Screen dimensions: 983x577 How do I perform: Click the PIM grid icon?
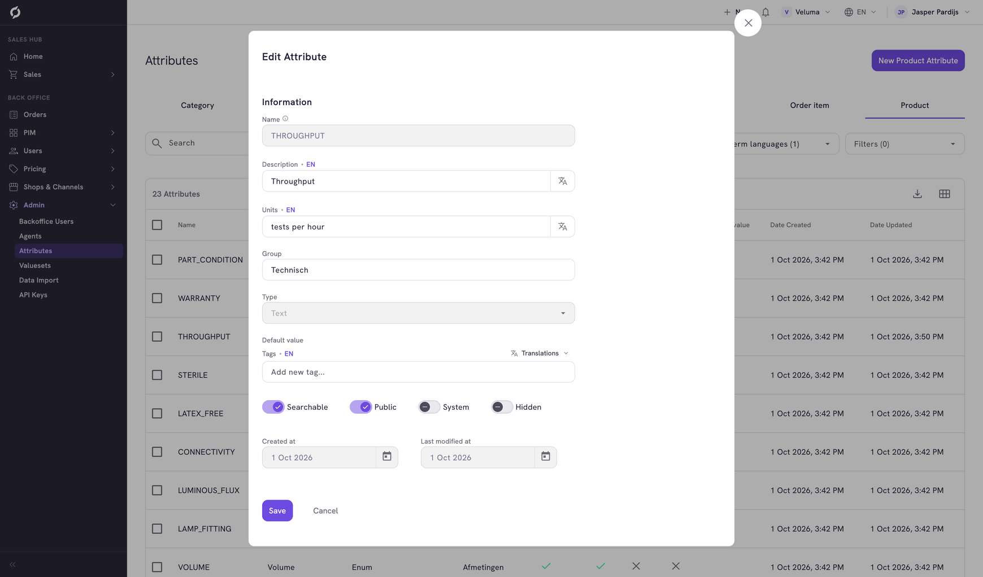[14, 133]
